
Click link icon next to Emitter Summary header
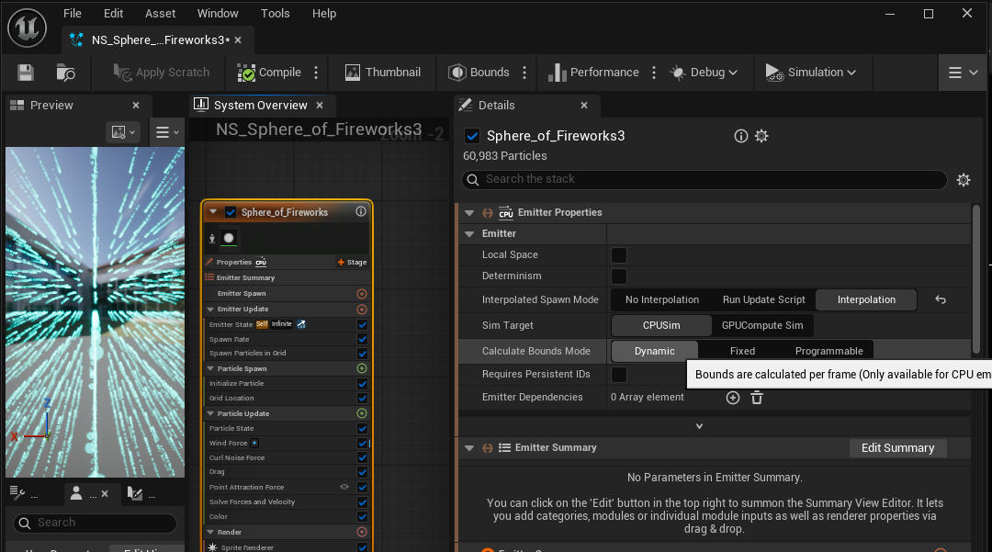pos(488,448)
